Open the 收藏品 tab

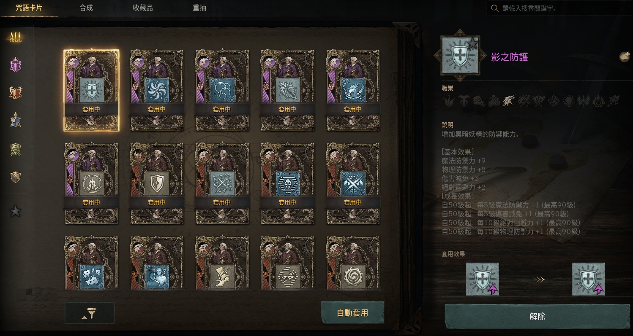[x=142, y=8]
